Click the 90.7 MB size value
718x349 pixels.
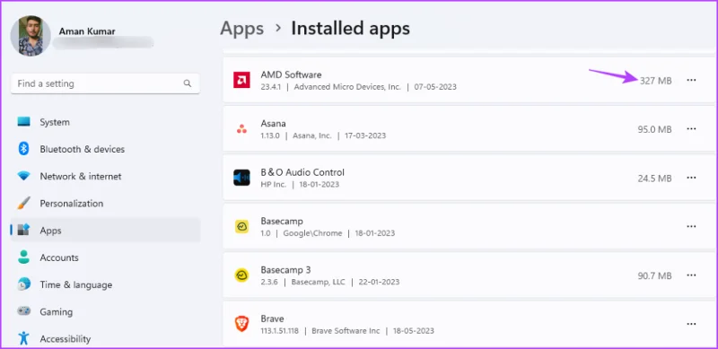click(655, 275)
